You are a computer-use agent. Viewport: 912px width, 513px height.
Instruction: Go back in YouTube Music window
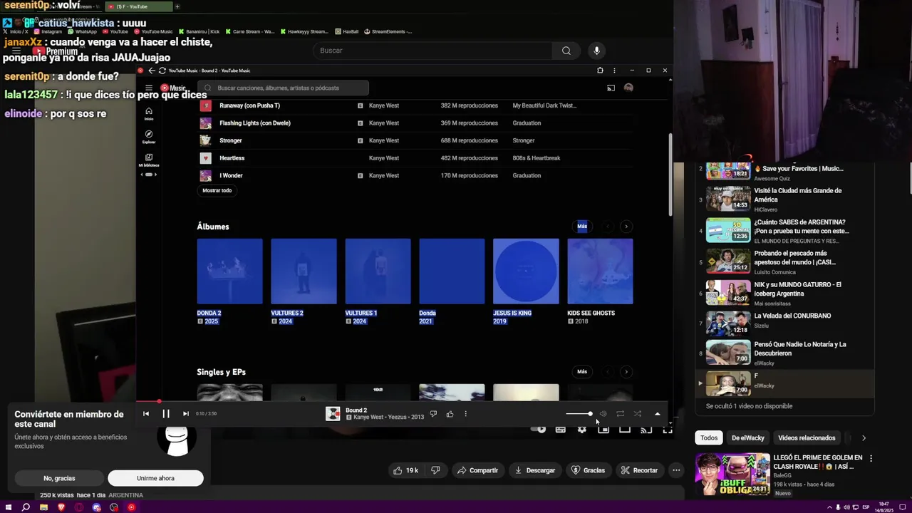tap(151, 71)
